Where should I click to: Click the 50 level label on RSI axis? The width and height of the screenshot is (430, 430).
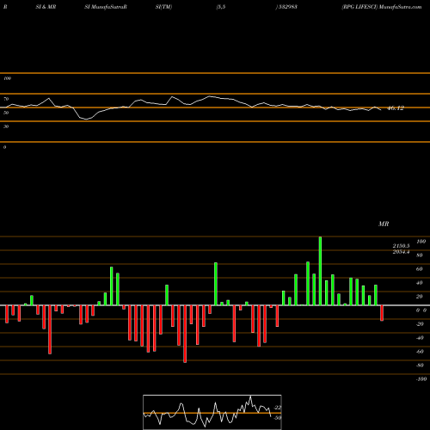click(6, 113)
